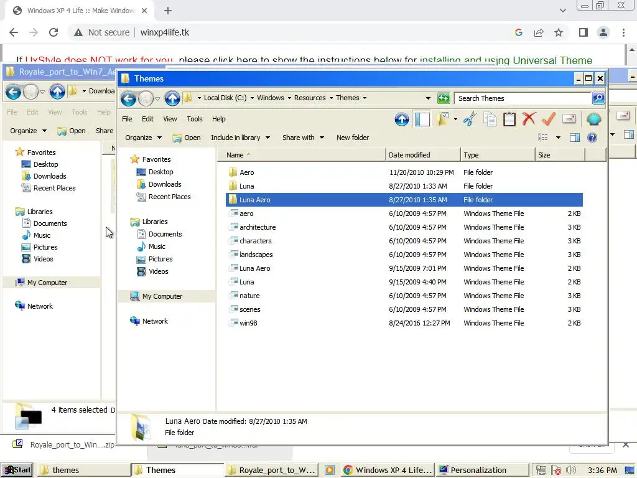The width and height of the screenshot is (637, 478).
Task: Toggle the preview pane icon in Themes
Action: (574, 138)
